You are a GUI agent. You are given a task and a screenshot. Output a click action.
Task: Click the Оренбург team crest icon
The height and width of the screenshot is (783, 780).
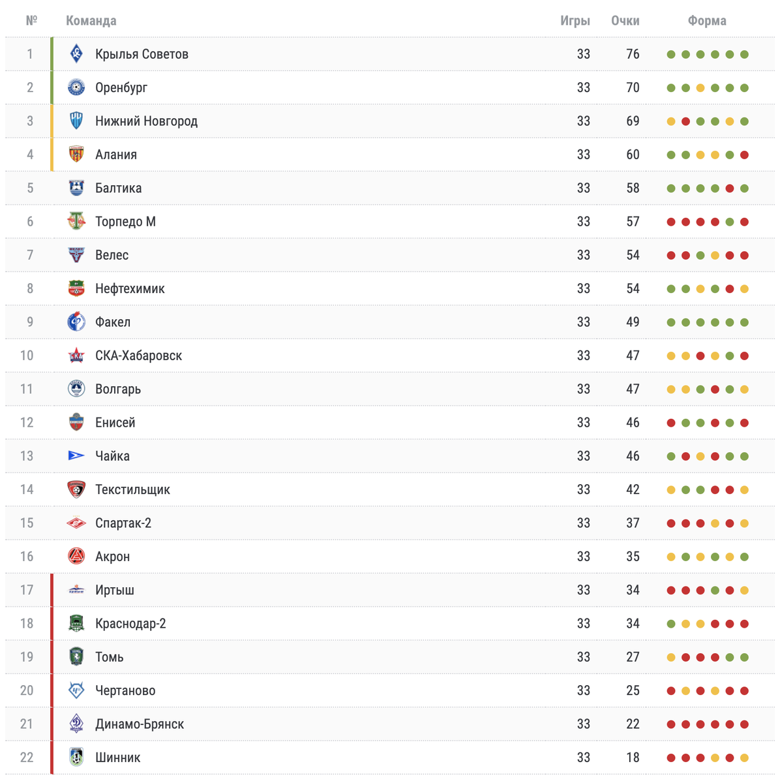(76, 87)
